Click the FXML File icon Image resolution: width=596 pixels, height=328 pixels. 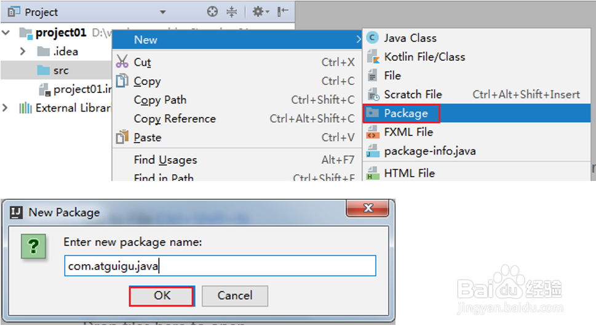372,132
